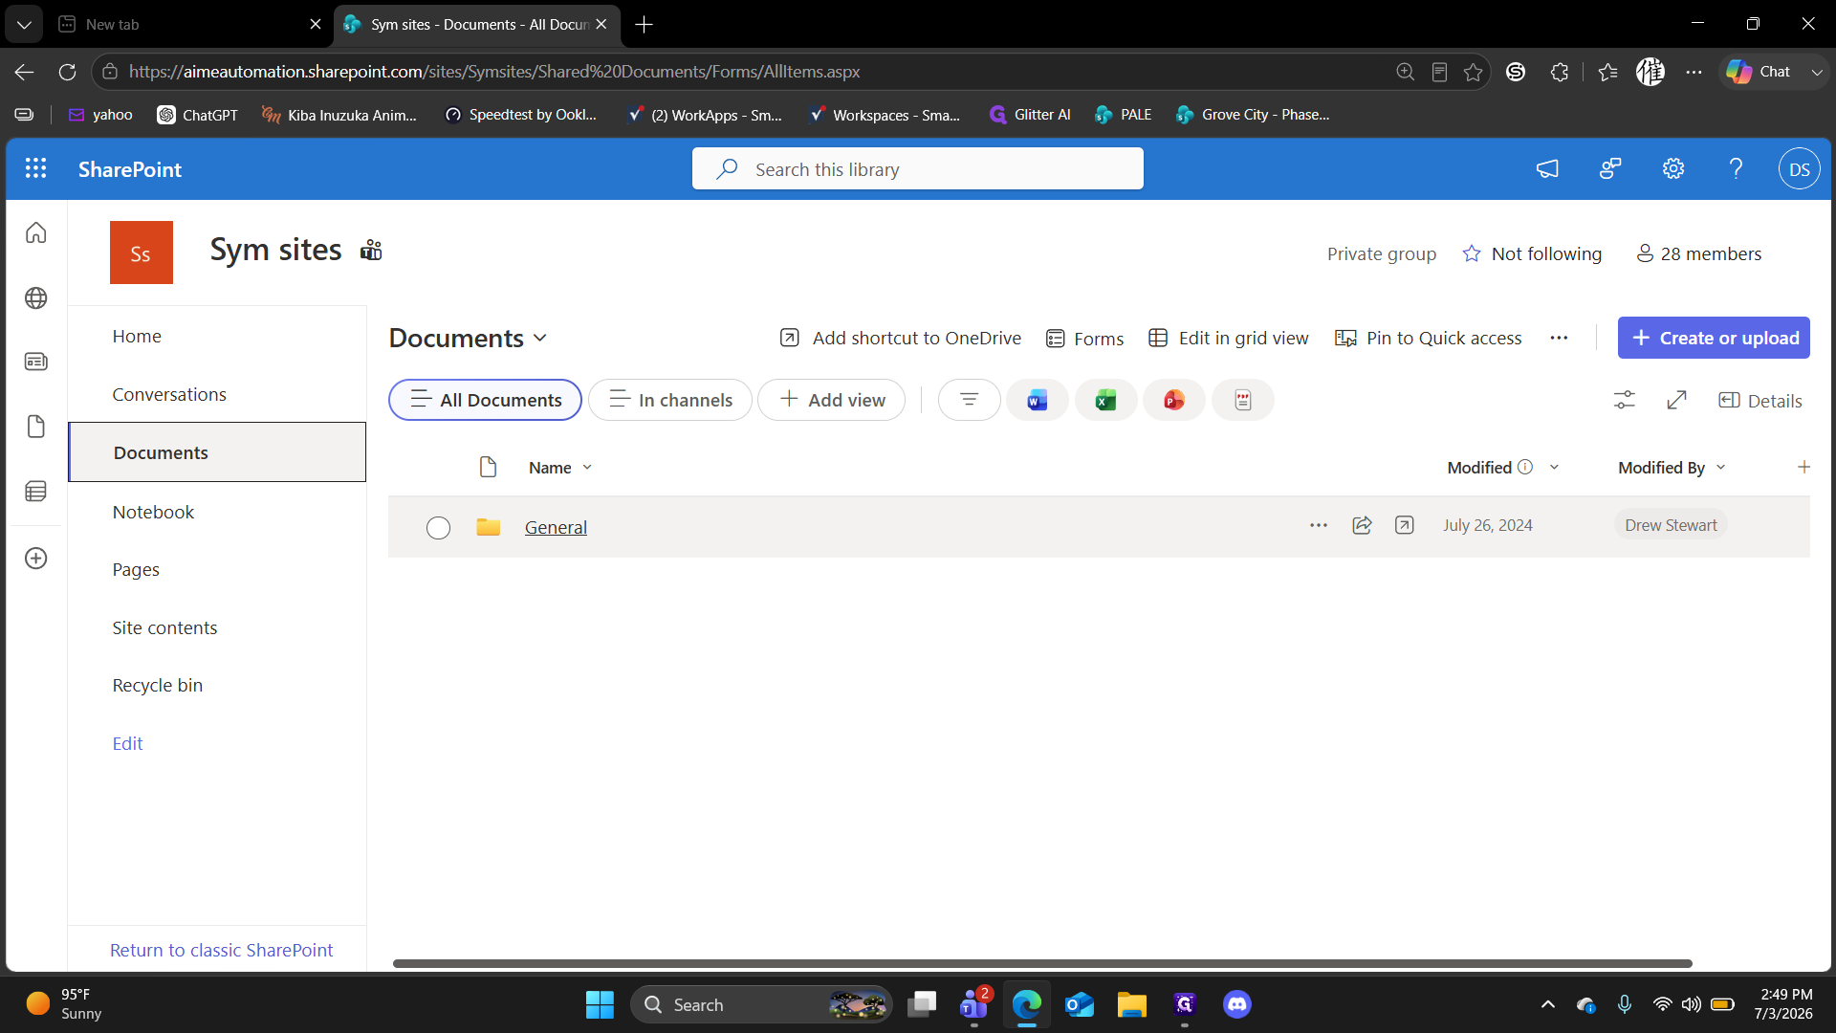The image size is (1836, 1033).
Task: Open Recycle bin in navigation
Action: click(x=158, y=685)
